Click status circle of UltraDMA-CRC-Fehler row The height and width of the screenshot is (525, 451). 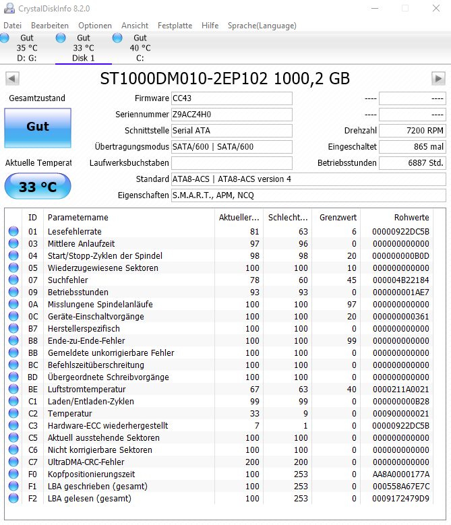[13, 462]
